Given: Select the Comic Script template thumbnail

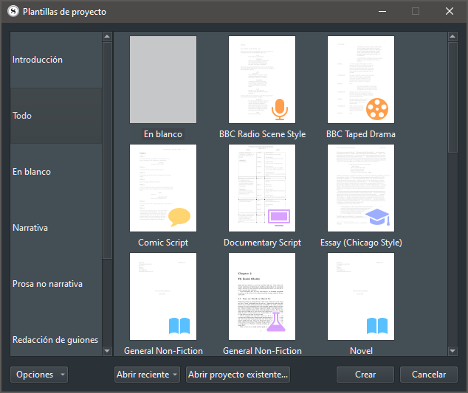Looking at the screenshot, I should click(163, 188).
